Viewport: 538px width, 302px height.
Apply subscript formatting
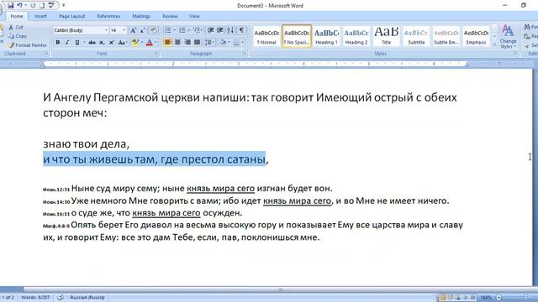[x=102, y=43]
